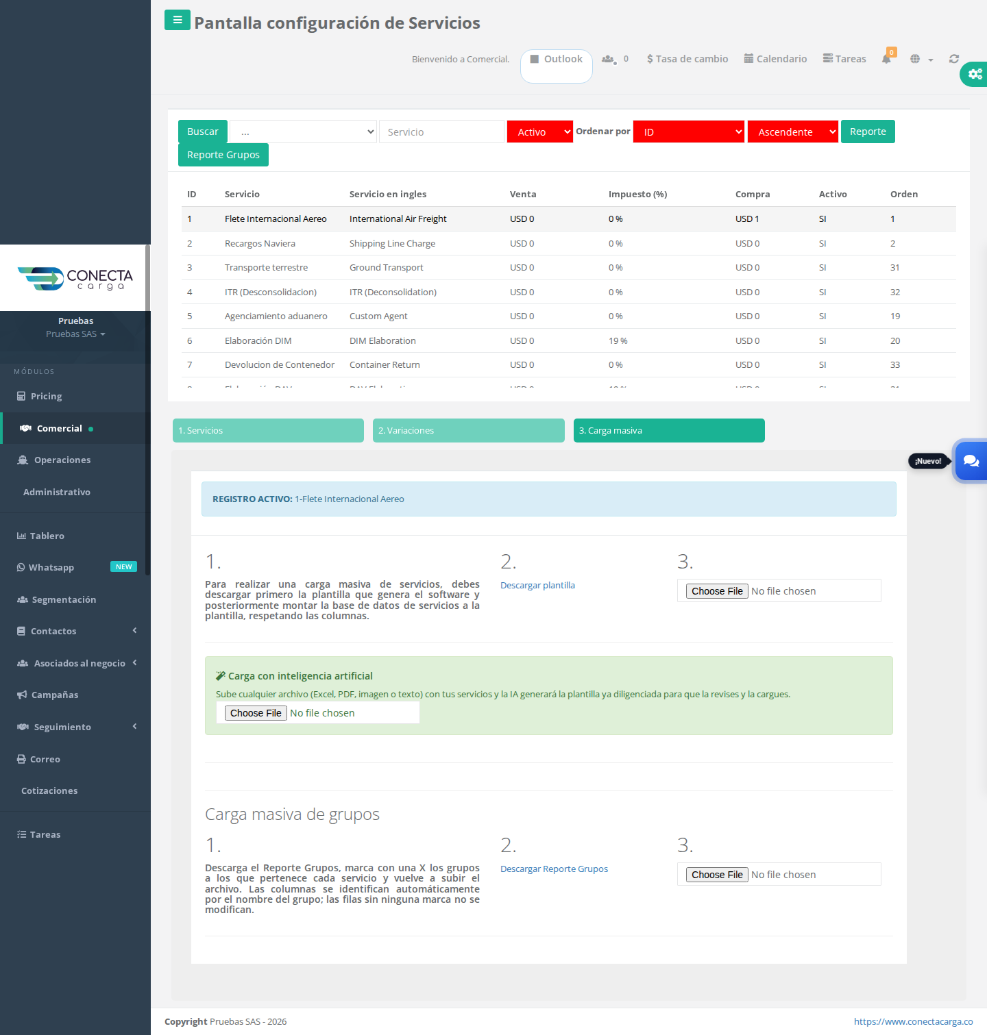The width and height of the screenshot is (987, 1035).
Task: Click the Reporte button
Action: [x=868, y=132]
